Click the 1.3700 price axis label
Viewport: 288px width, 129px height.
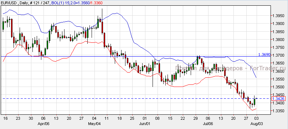pos(278,55)
